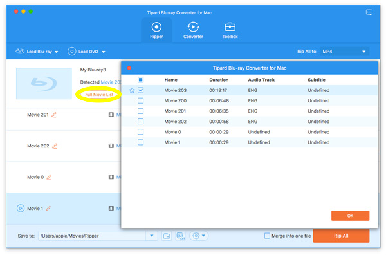386x255 pixels.
Task: Click the Subtitle column header
Action: click(x=317, y=80)
